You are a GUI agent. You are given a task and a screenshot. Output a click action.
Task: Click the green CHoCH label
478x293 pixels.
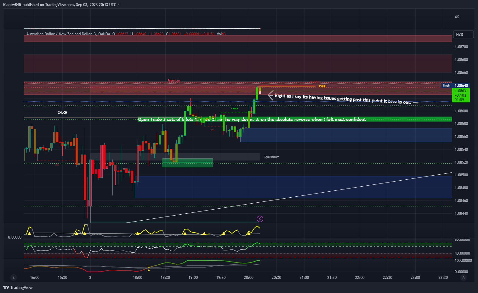pos(235,108)
